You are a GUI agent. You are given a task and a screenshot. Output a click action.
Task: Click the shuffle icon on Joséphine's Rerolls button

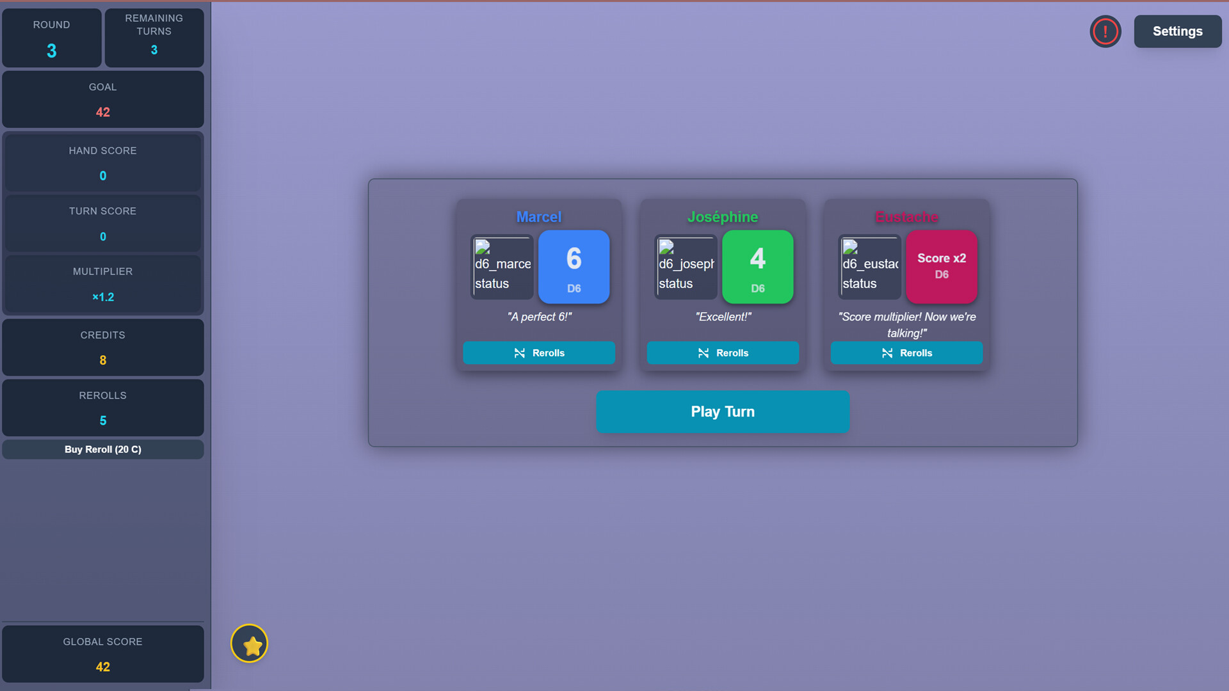point(702,353)
